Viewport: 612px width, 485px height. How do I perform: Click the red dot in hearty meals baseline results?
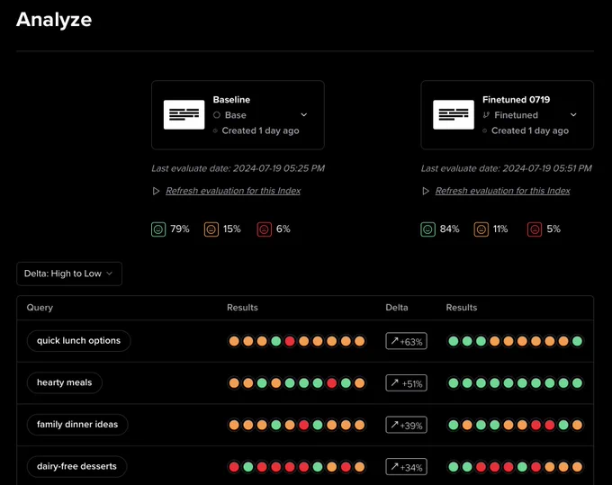[x=332, y=383]
